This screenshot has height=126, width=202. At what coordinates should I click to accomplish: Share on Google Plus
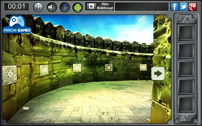pyautogui.click(x=192, y=7)
